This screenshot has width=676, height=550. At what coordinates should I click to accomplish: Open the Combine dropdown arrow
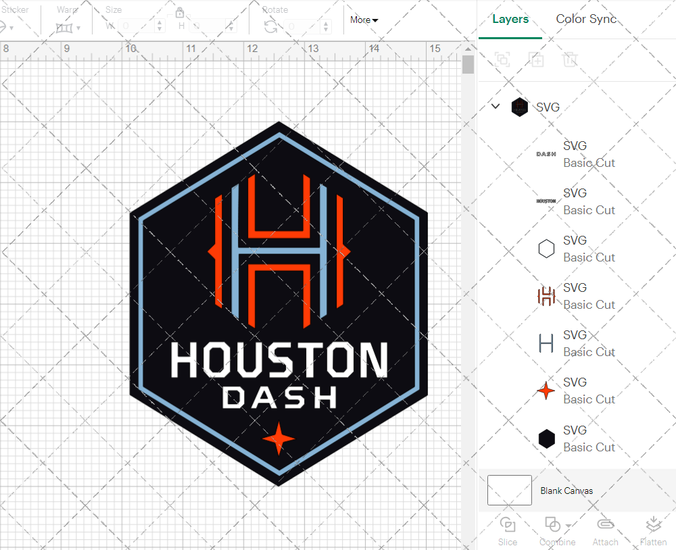pyautogui.click(x=569, y=526)
